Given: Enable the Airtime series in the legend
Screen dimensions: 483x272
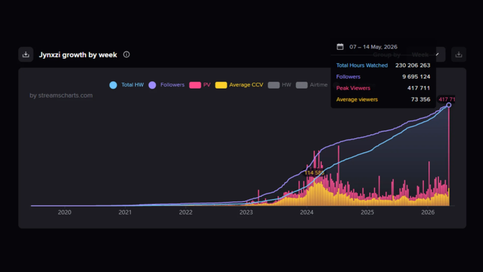Looking at the screenshot, I should (x=312, y=85).
